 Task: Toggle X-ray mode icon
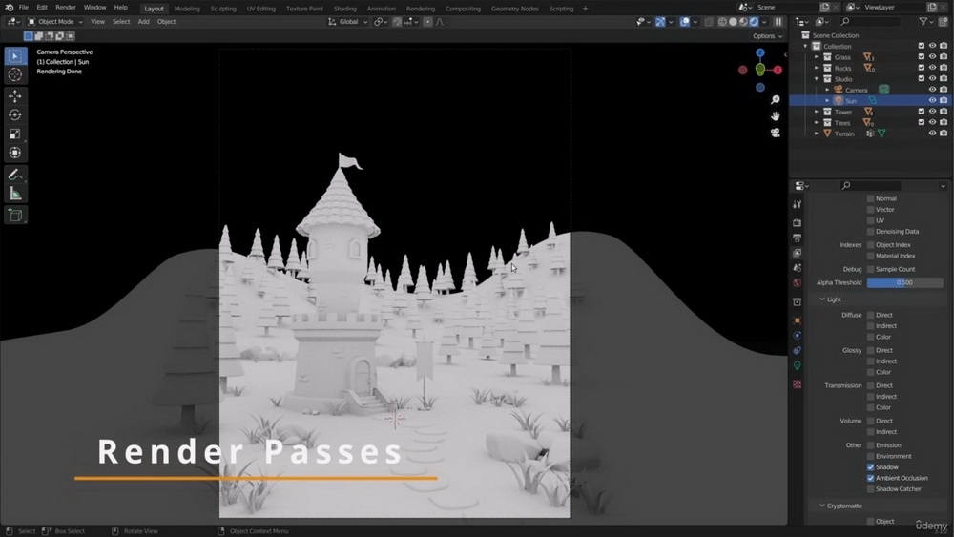[709, 21]
